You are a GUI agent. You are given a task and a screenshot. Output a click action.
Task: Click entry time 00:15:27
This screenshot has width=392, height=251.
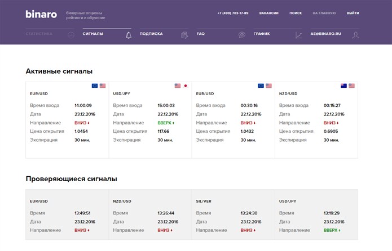pos(332,106)
